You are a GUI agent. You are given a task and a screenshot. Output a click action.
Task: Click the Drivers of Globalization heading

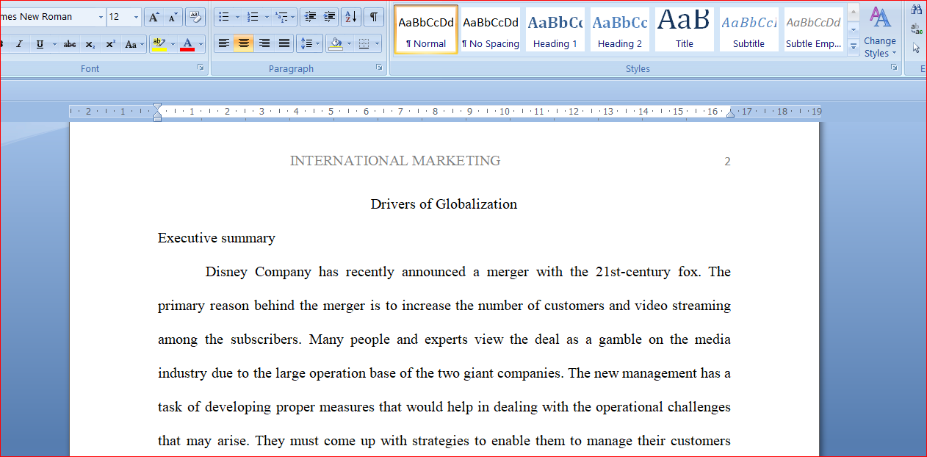point(444,204)
